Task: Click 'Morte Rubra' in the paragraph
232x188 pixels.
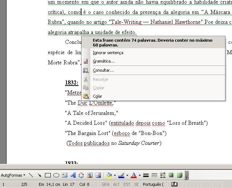Action: pos(62,63)
